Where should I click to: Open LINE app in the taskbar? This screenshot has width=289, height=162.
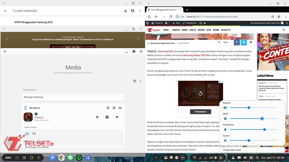click(70, 157)
